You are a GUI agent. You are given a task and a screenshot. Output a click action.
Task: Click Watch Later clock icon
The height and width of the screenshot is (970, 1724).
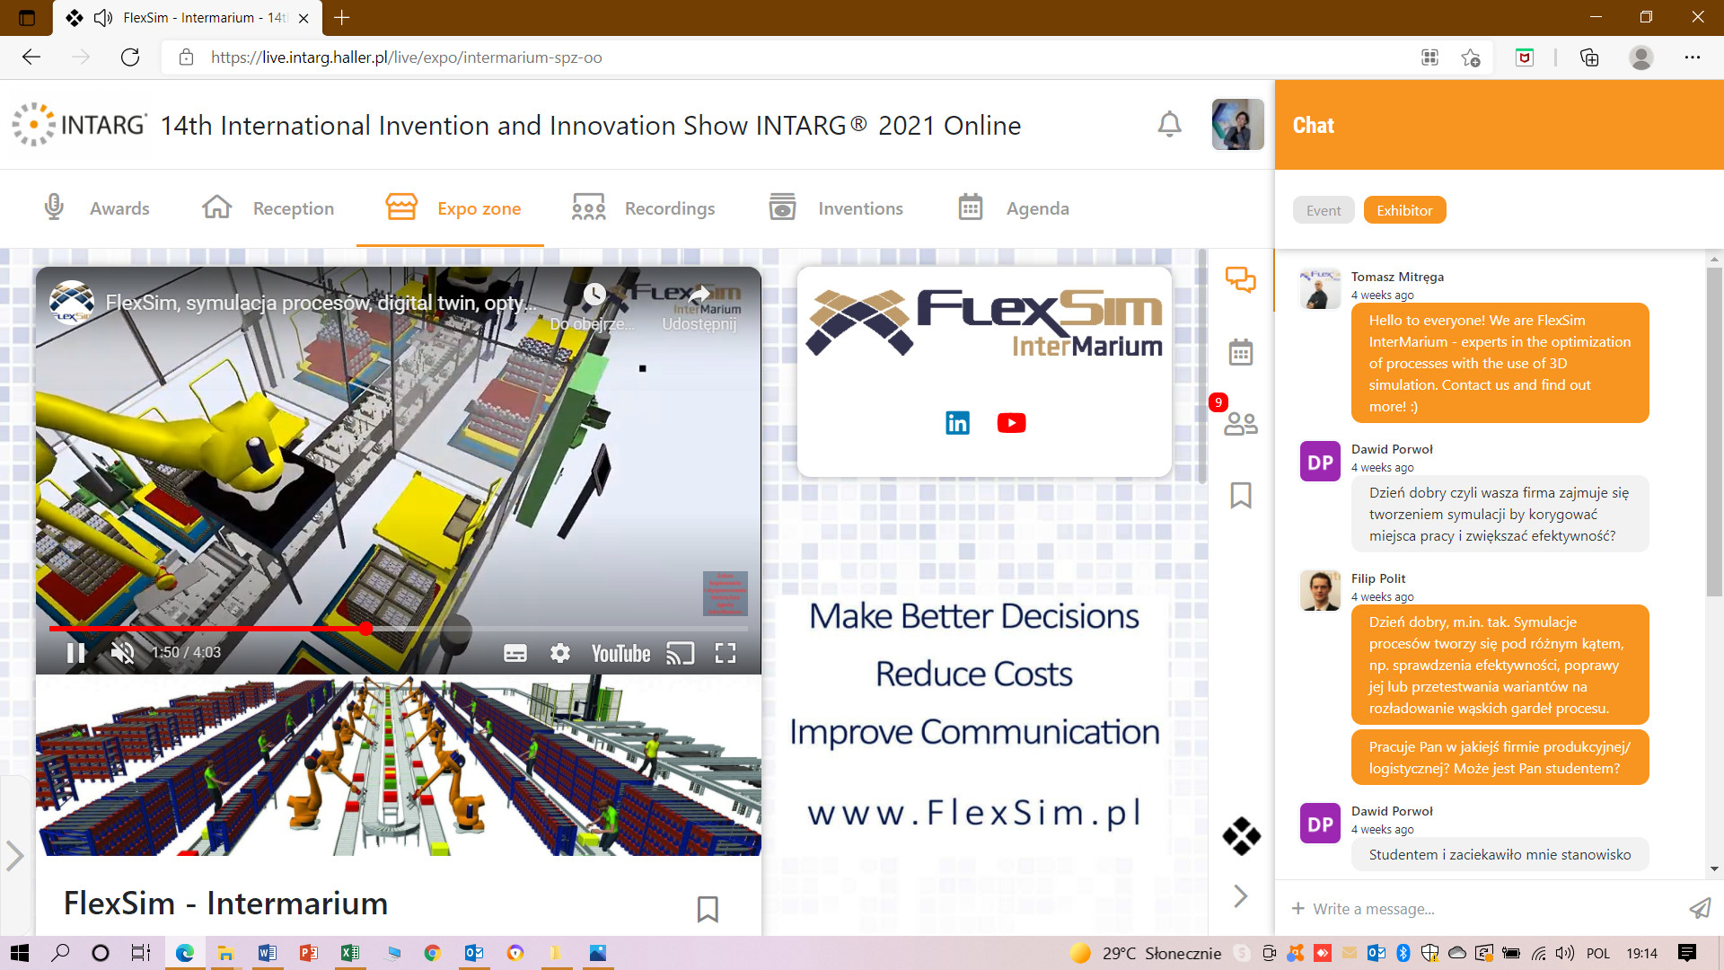tap(594, 295)
